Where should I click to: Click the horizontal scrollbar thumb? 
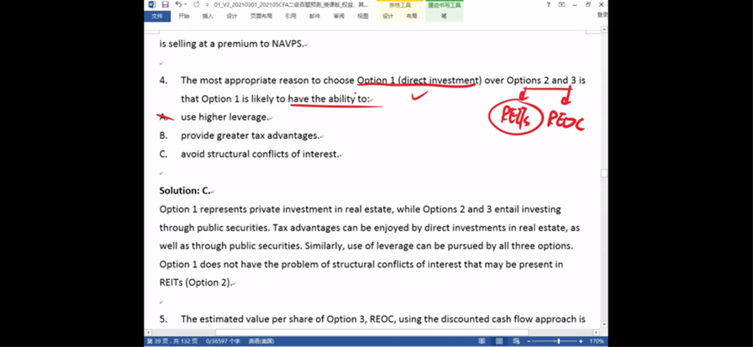[x=371, y=332]
